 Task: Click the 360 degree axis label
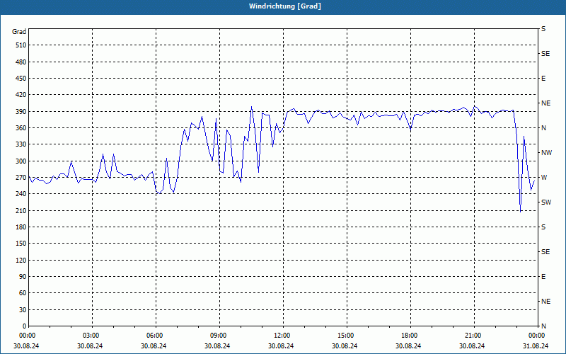(21, 128)
